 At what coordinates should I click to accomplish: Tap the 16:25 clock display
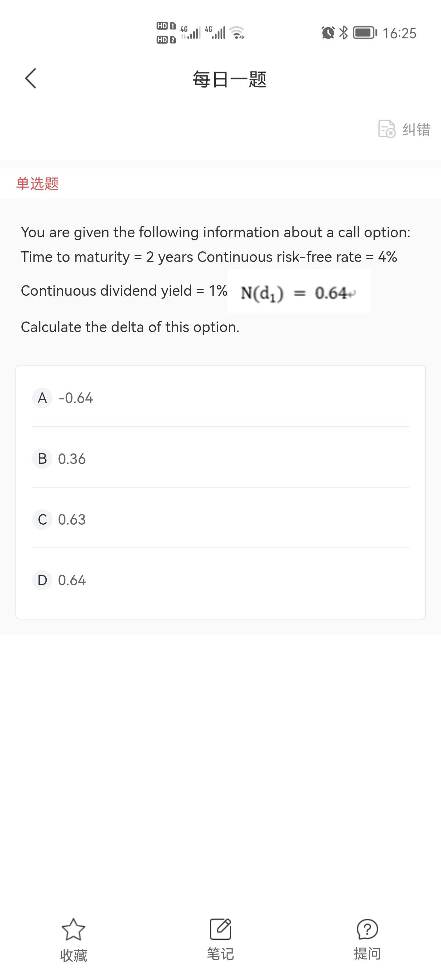coord(399,33)
